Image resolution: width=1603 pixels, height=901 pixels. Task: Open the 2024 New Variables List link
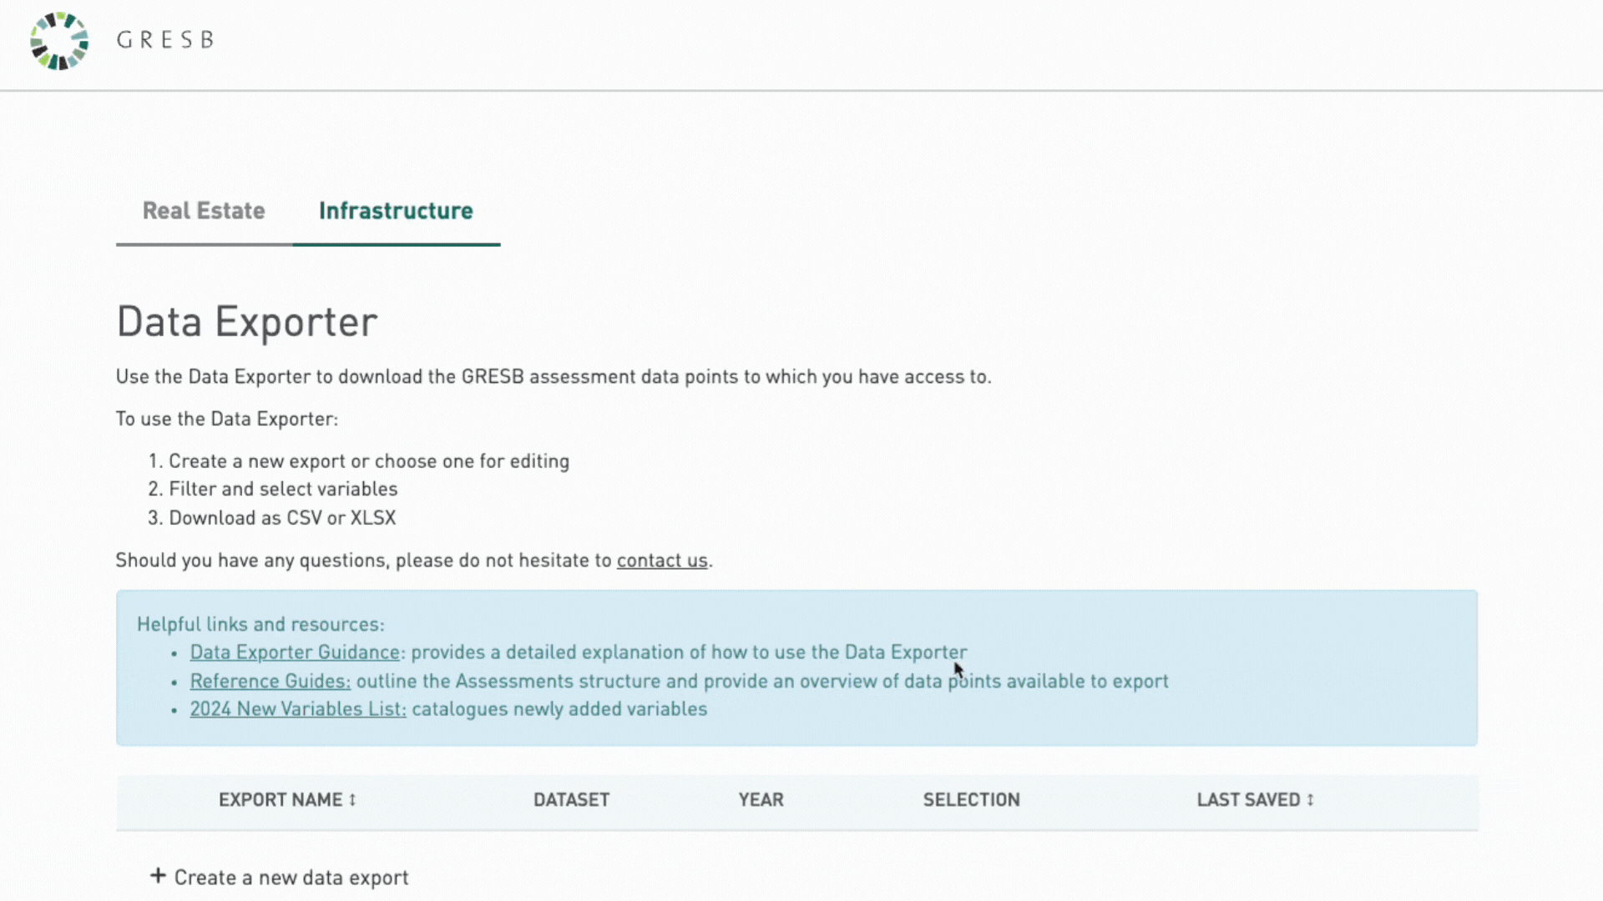tap(298, 709)
